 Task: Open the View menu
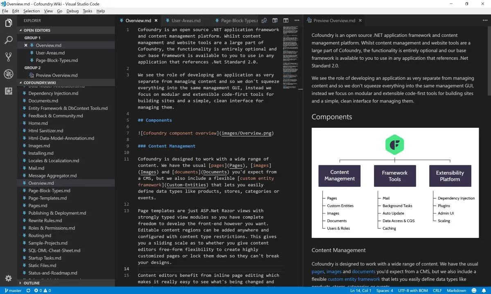click(48, 11)
